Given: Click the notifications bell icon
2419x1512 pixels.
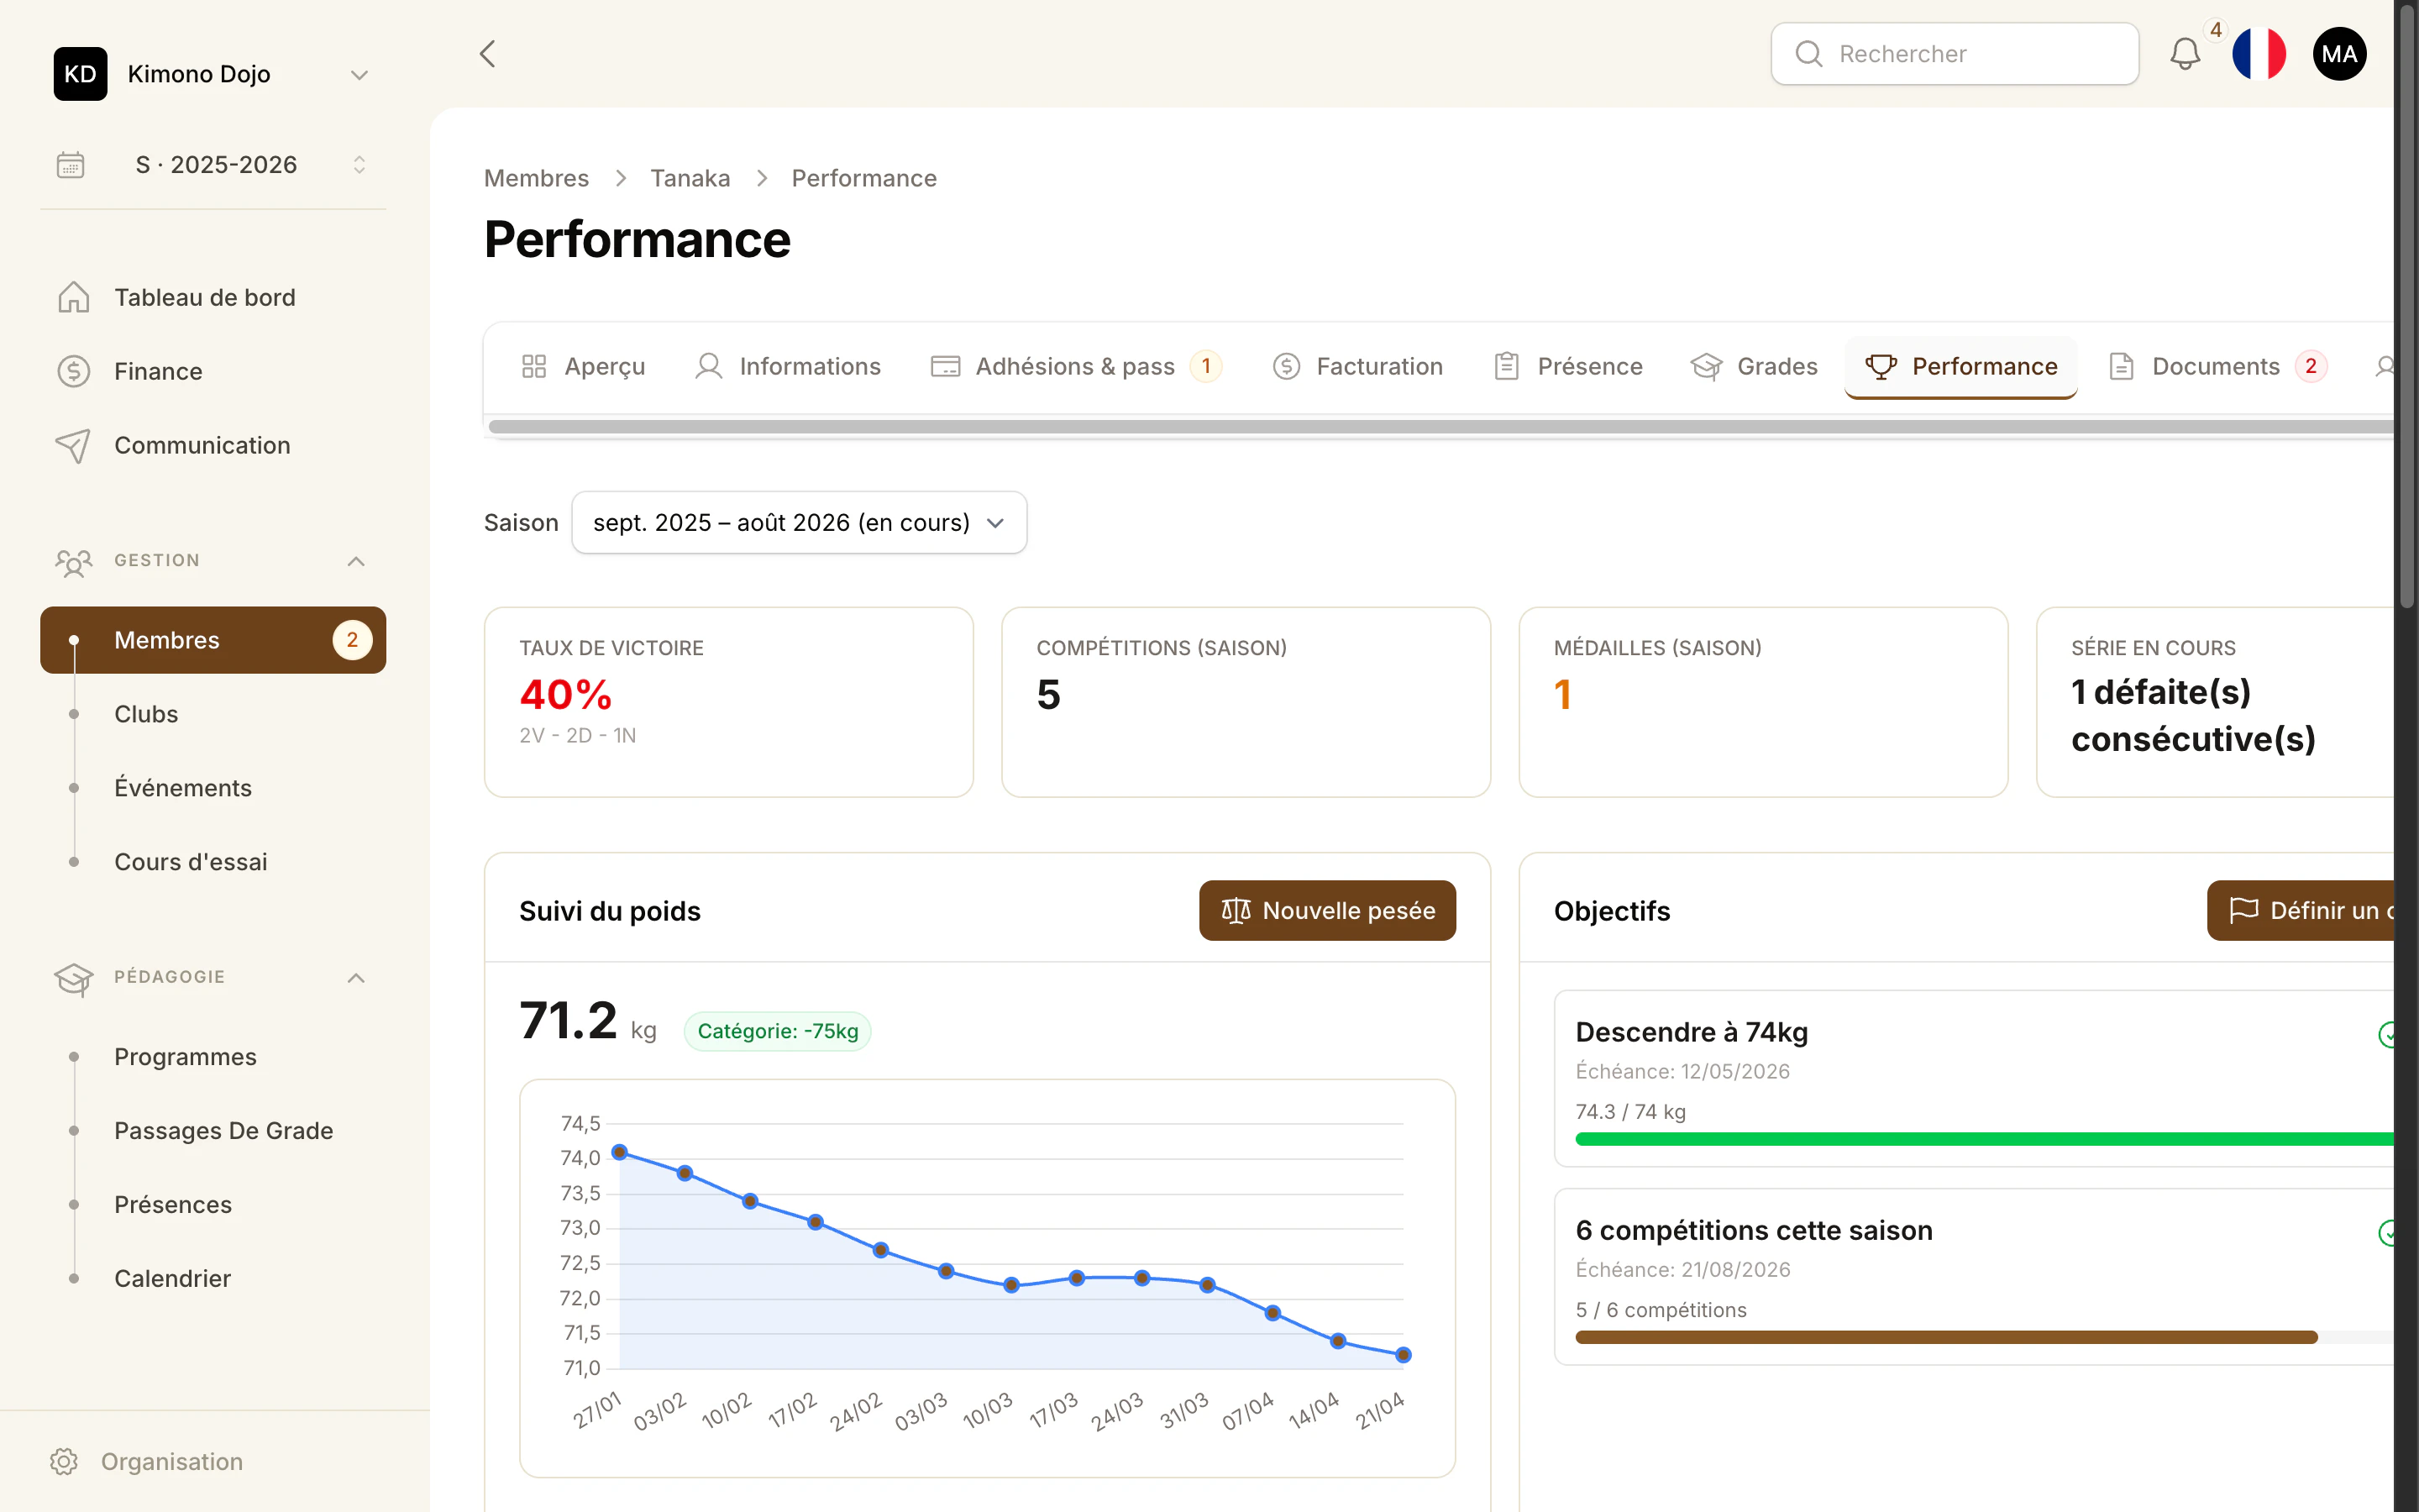Looking at the screenshot, I should pos(2185,54).
